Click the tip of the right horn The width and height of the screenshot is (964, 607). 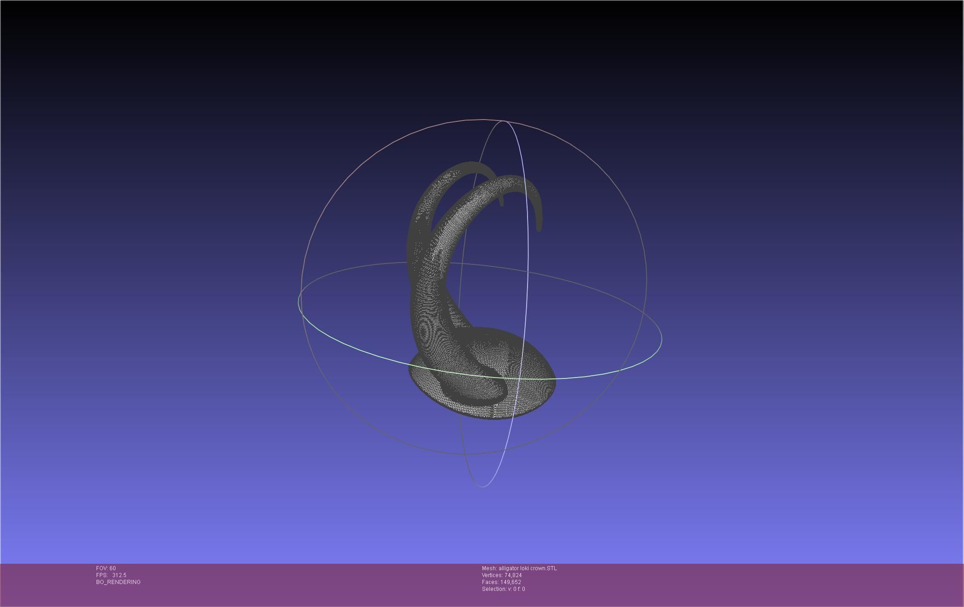coord(539,229)
